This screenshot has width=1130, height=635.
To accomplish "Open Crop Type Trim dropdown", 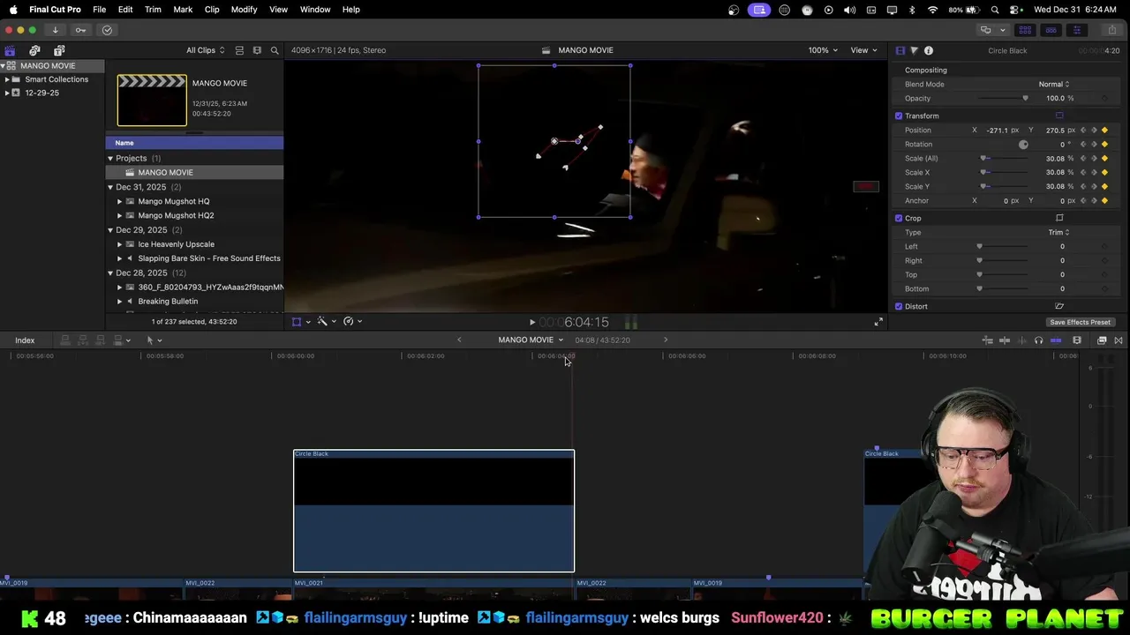I will click(x=1058, y=232).
